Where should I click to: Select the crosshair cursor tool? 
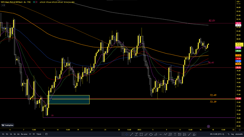127,134
